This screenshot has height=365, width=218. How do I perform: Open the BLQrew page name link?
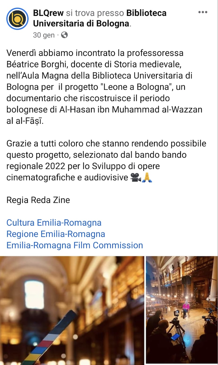point(48,13)
